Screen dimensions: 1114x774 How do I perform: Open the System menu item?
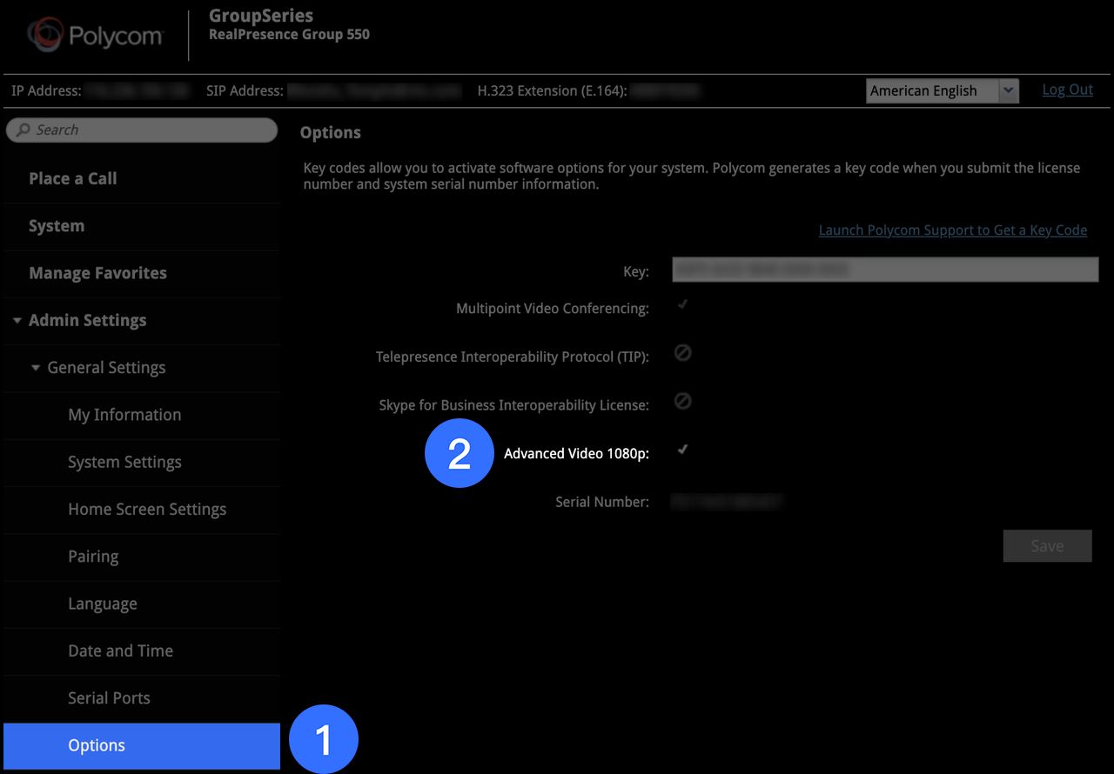(x=57, y=226)
